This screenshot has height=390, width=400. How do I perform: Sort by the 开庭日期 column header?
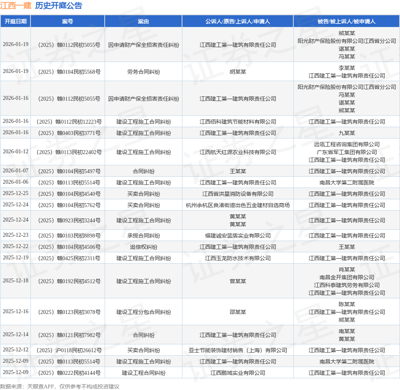coord(16,21)
